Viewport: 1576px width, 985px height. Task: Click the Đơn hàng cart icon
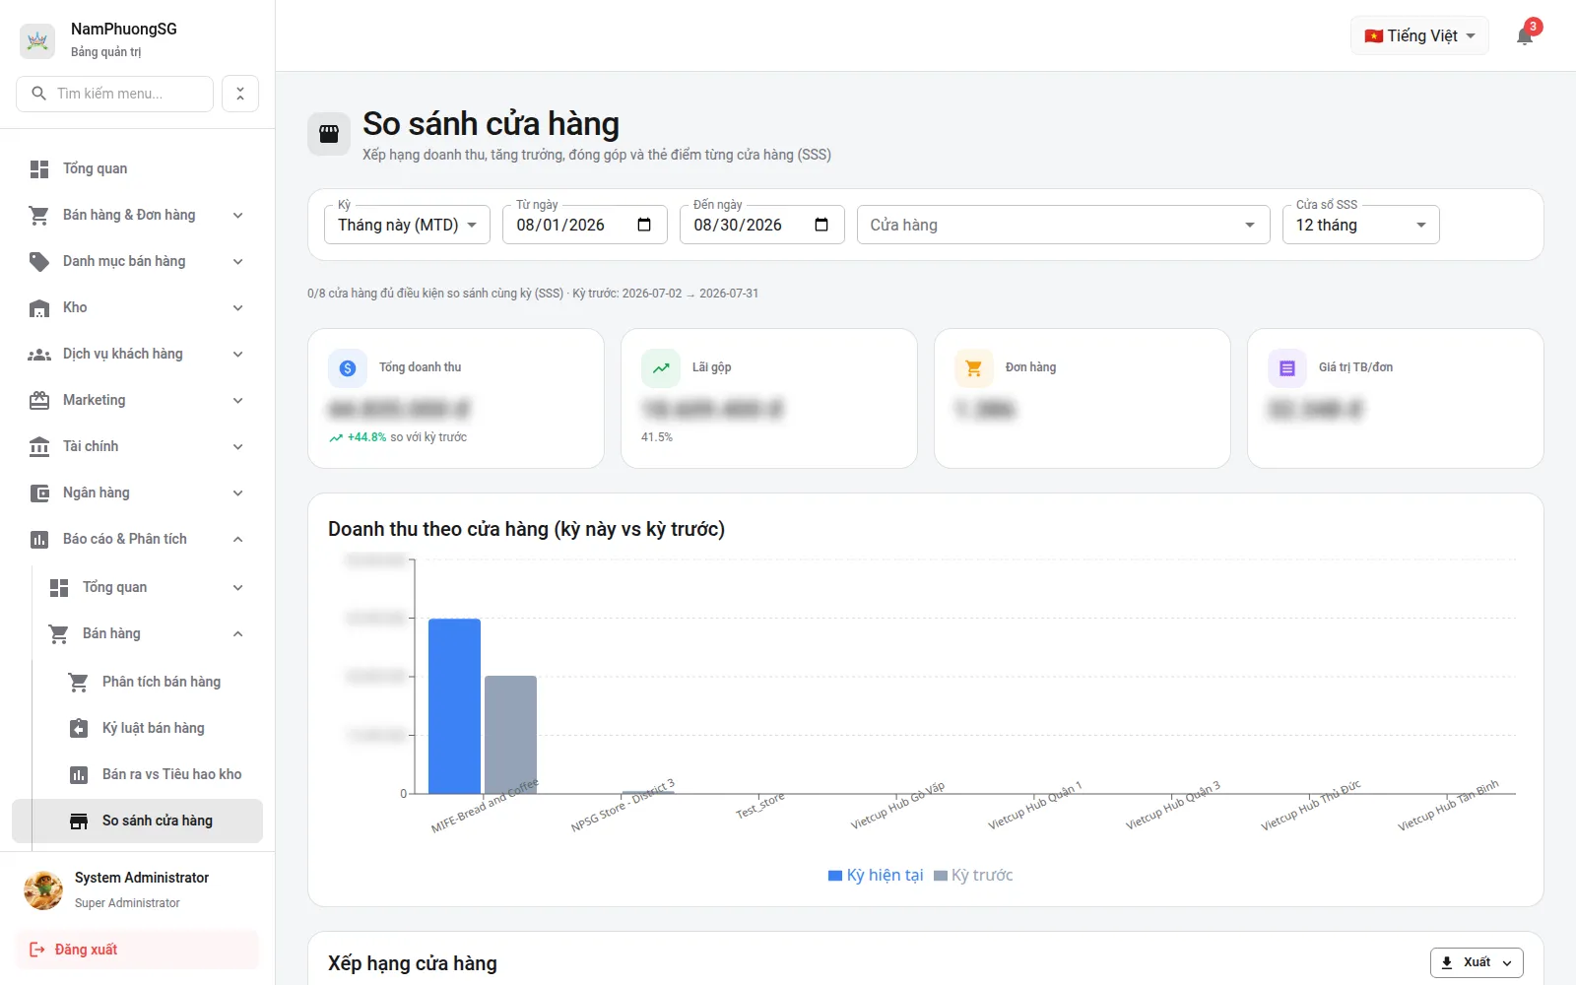pos(974,367)
